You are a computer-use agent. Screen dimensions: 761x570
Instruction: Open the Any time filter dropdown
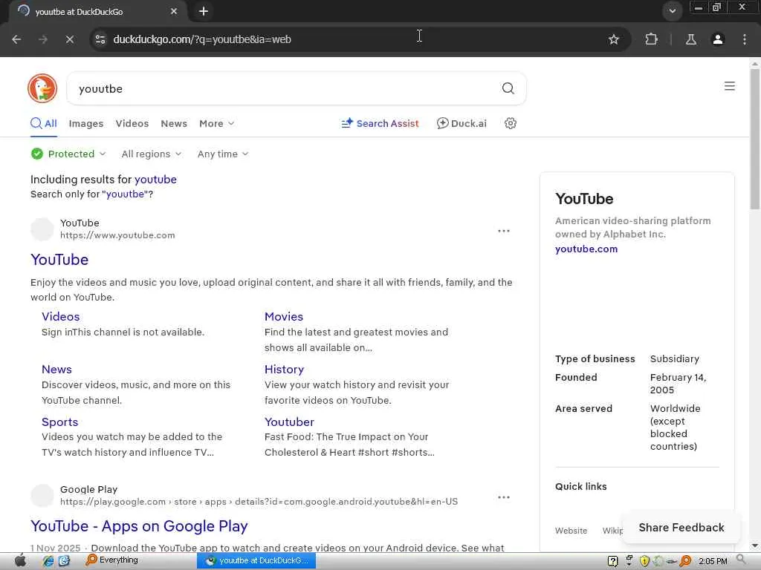(x=223, y=154)
